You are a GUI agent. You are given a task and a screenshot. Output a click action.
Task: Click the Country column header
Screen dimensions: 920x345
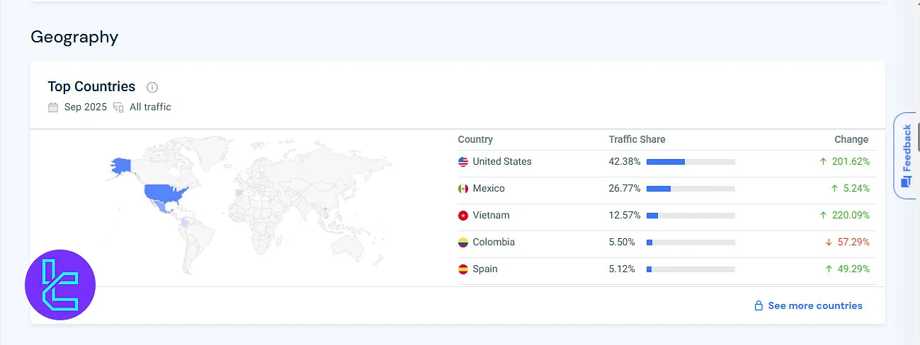click(x=475, y=139)
